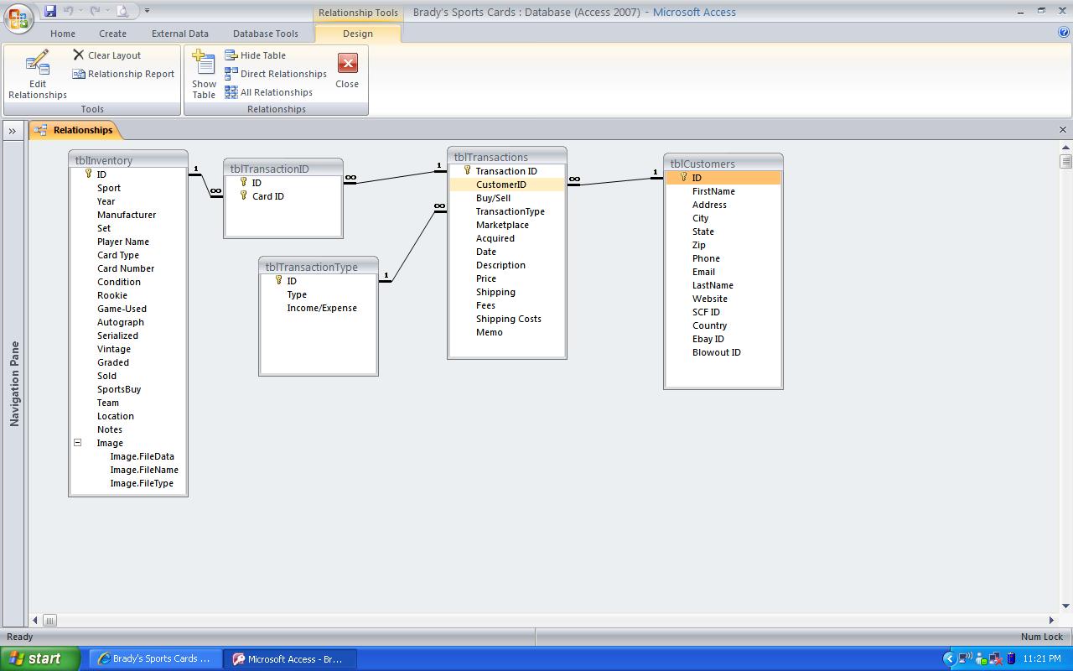Select the tblInventory table title bar

128,160
